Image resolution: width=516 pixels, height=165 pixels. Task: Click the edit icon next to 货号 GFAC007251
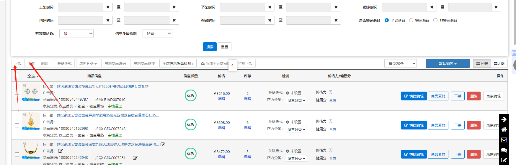pos(135,158)
